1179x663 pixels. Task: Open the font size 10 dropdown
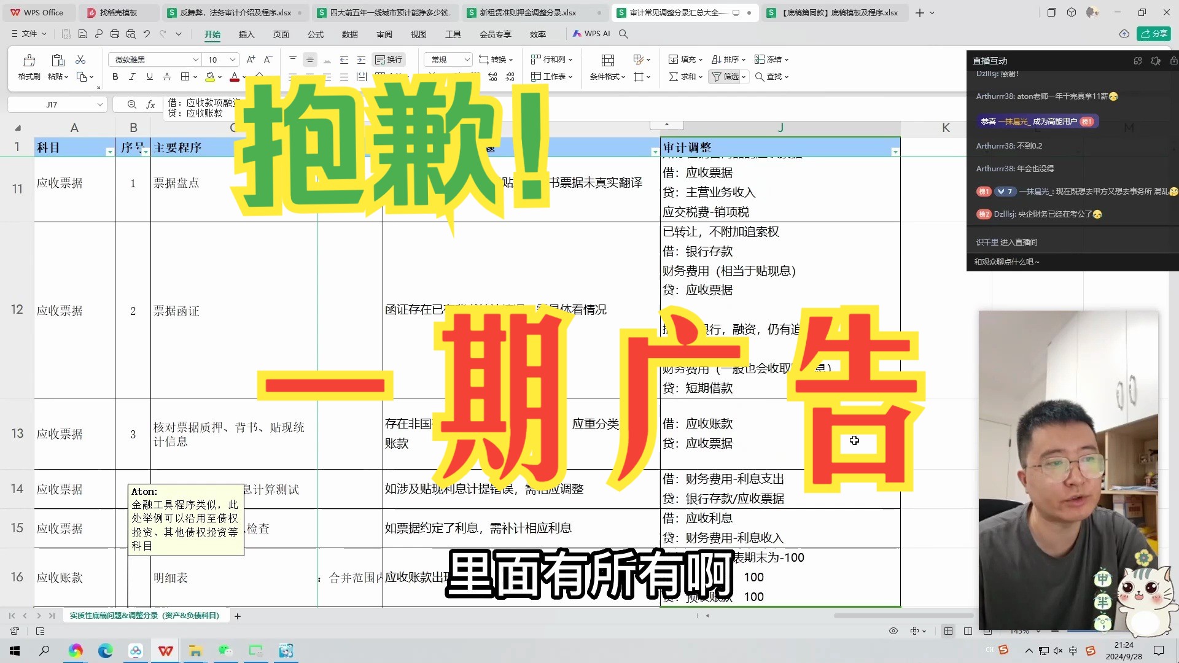[x=233, y=60]
